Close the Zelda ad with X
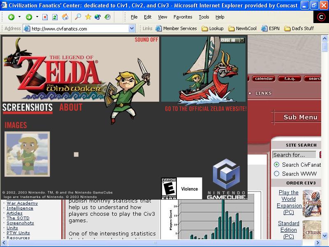 pyautogui.click(x=242, y=40)
